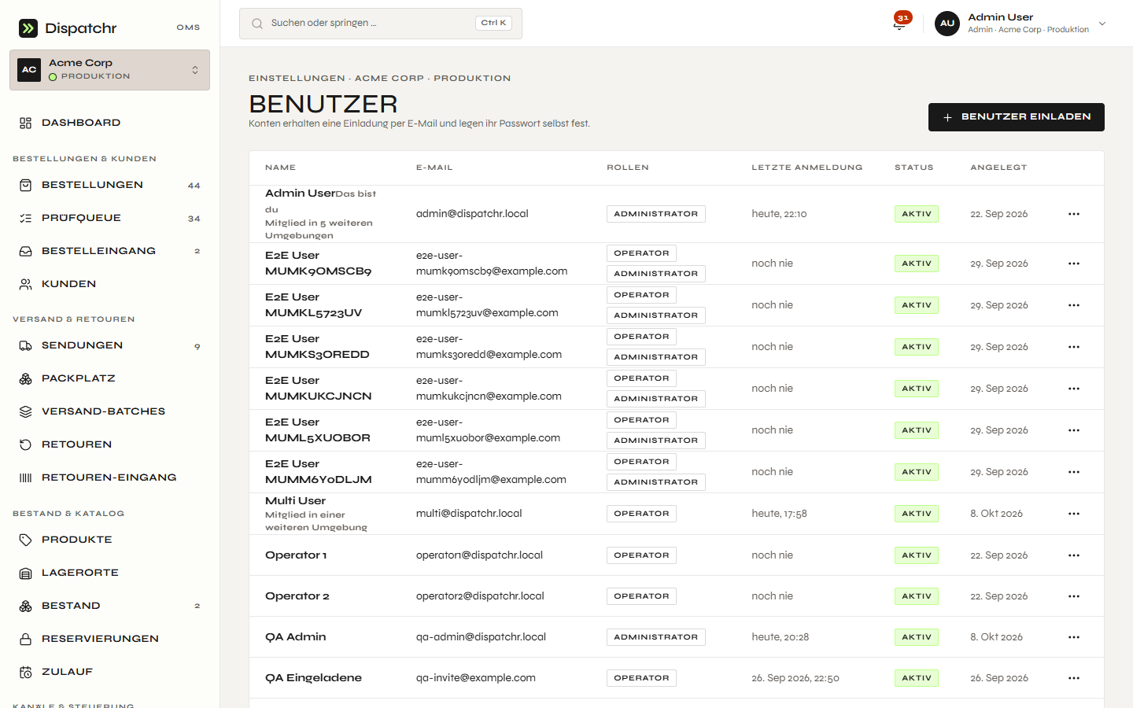Click the Produkte tag icon

26,540
